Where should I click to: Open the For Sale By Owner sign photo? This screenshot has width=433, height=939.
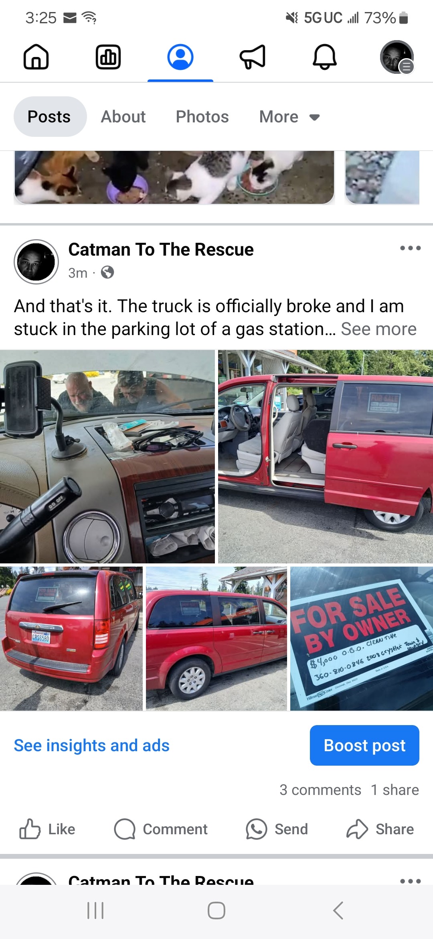tap(362, 638)
